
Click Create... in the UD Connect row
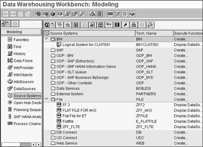(181, 138)
